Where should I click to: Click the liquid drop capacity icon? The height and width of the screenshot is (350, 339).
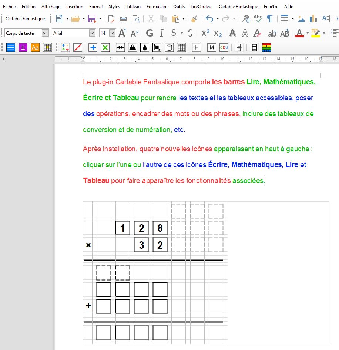[145, 48]
